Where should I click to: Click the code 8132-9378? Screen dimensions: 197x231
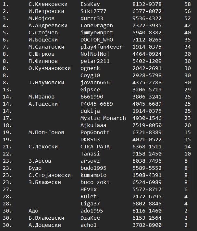[147, 4]
